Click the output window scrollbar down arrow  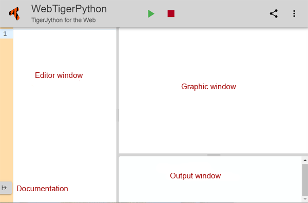pyautogui.click(x=305, y=199)
